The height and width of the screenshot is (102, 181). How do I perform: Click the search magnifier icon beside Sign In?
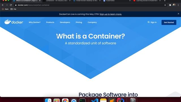148,22
